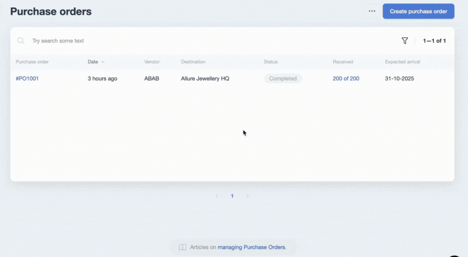
Task: Click the Purchase order column header
Action: pyautogui.click(x=32, y=62)
